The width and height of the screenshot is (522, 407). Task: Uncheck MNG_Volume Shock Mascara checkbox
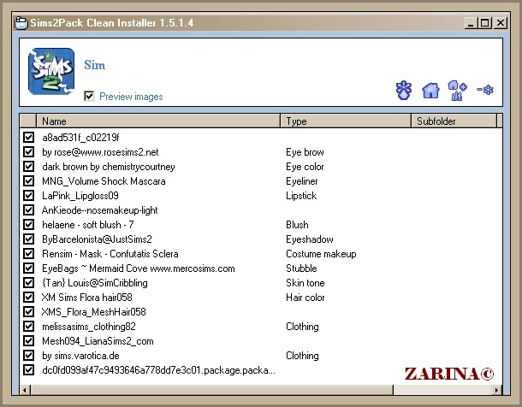(28, 181)
